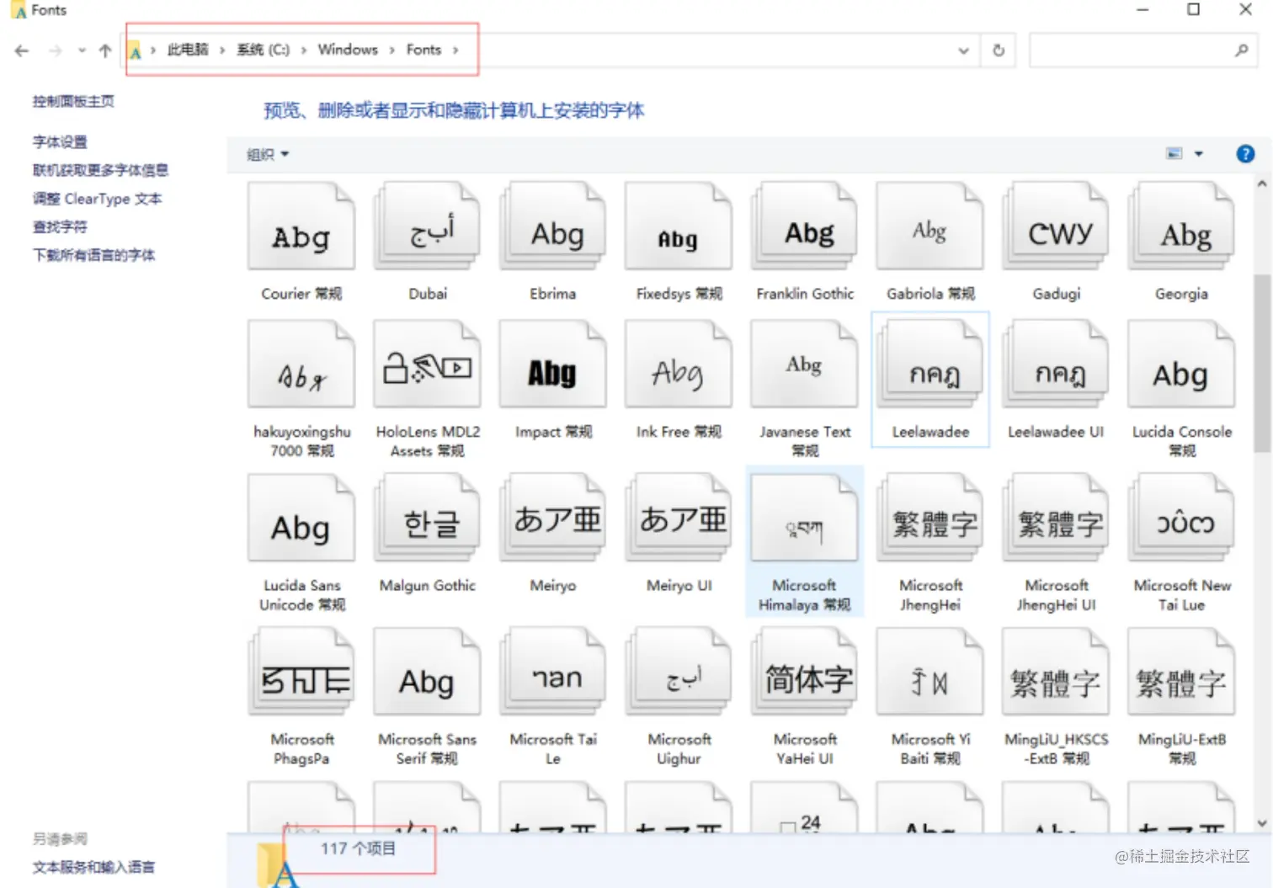
Task: Select the Microsoft YaHei UI font
Action: click(805, 673)
